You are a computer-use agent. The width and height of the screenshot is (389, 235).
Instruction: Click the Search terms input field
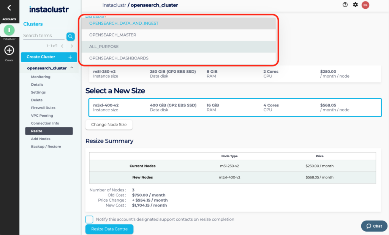(x=43, y=36)
